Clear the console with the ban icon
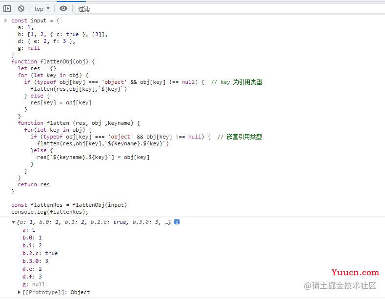Viewport: 385px width, 299px height. pos(21,9)
